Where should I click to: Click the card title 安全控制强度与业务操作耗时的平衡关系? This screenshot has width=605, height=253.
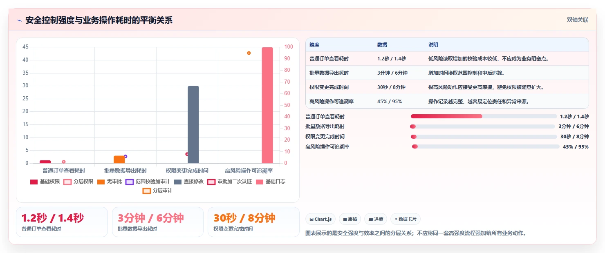point(99,20)
